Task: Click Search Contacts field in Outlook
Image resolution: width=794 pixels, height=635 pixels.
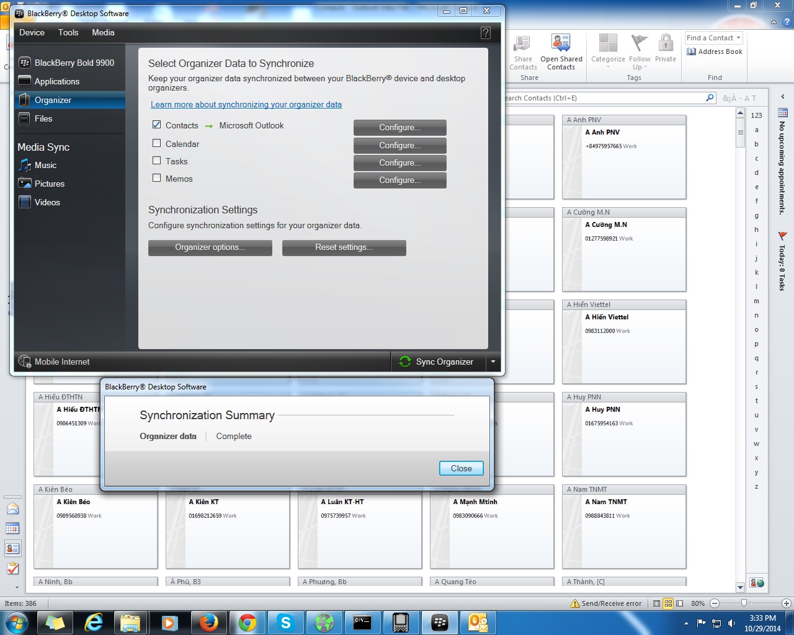Action: click(605, 98)
